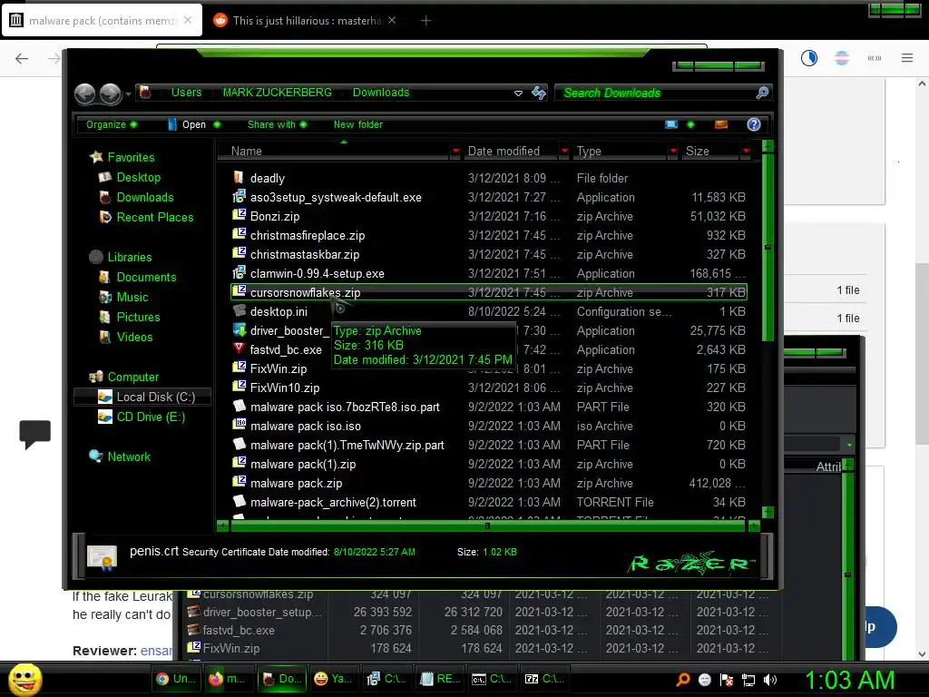Click the Reviewer ensar link
Viewport: 929px width, 697px height.
click(156, 650)
